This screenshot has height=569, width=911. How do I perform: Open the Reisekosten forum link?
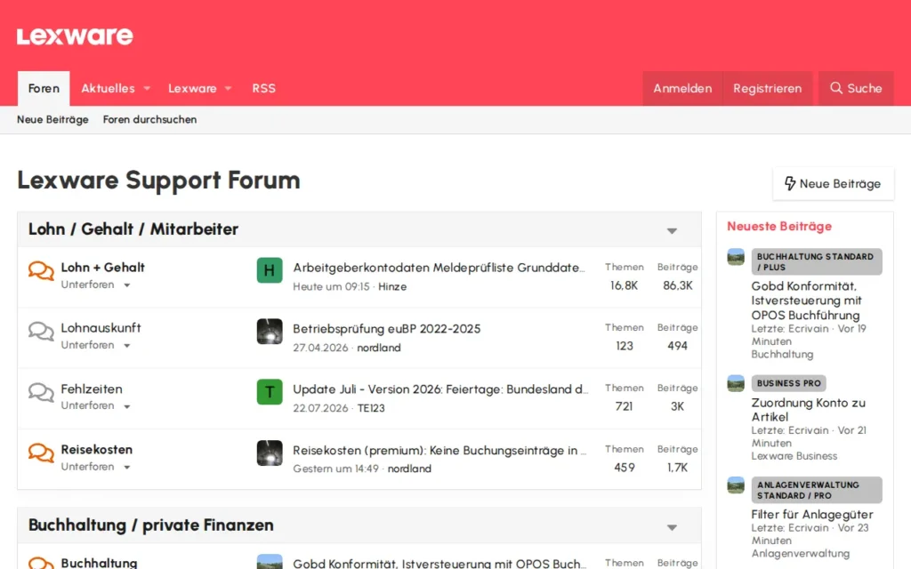[x=96, y=449]
